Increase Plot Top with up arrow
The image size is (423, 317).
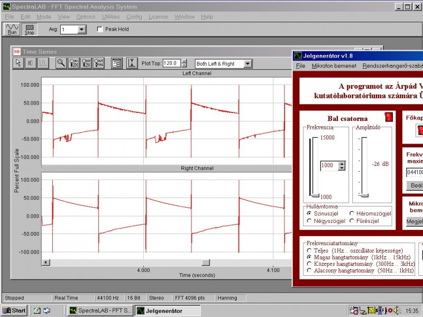[x=184, y=61]
